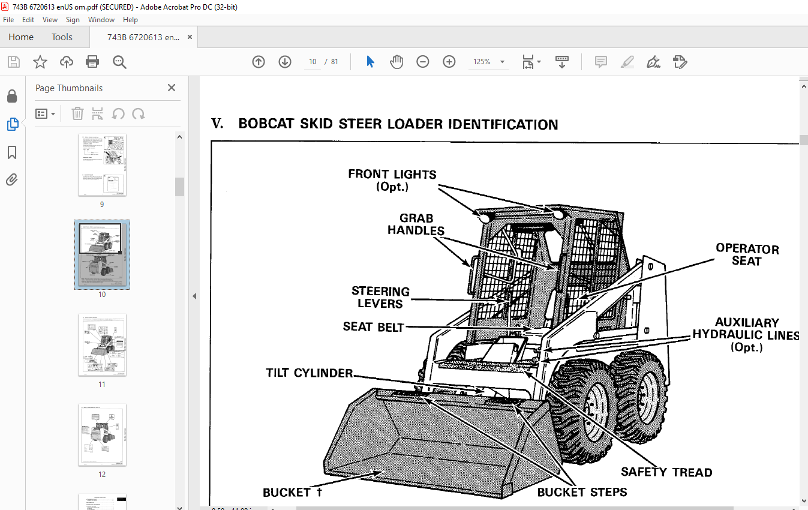
Task: Open the File menu
Action: pyautogui.click(x=8, y=20)
